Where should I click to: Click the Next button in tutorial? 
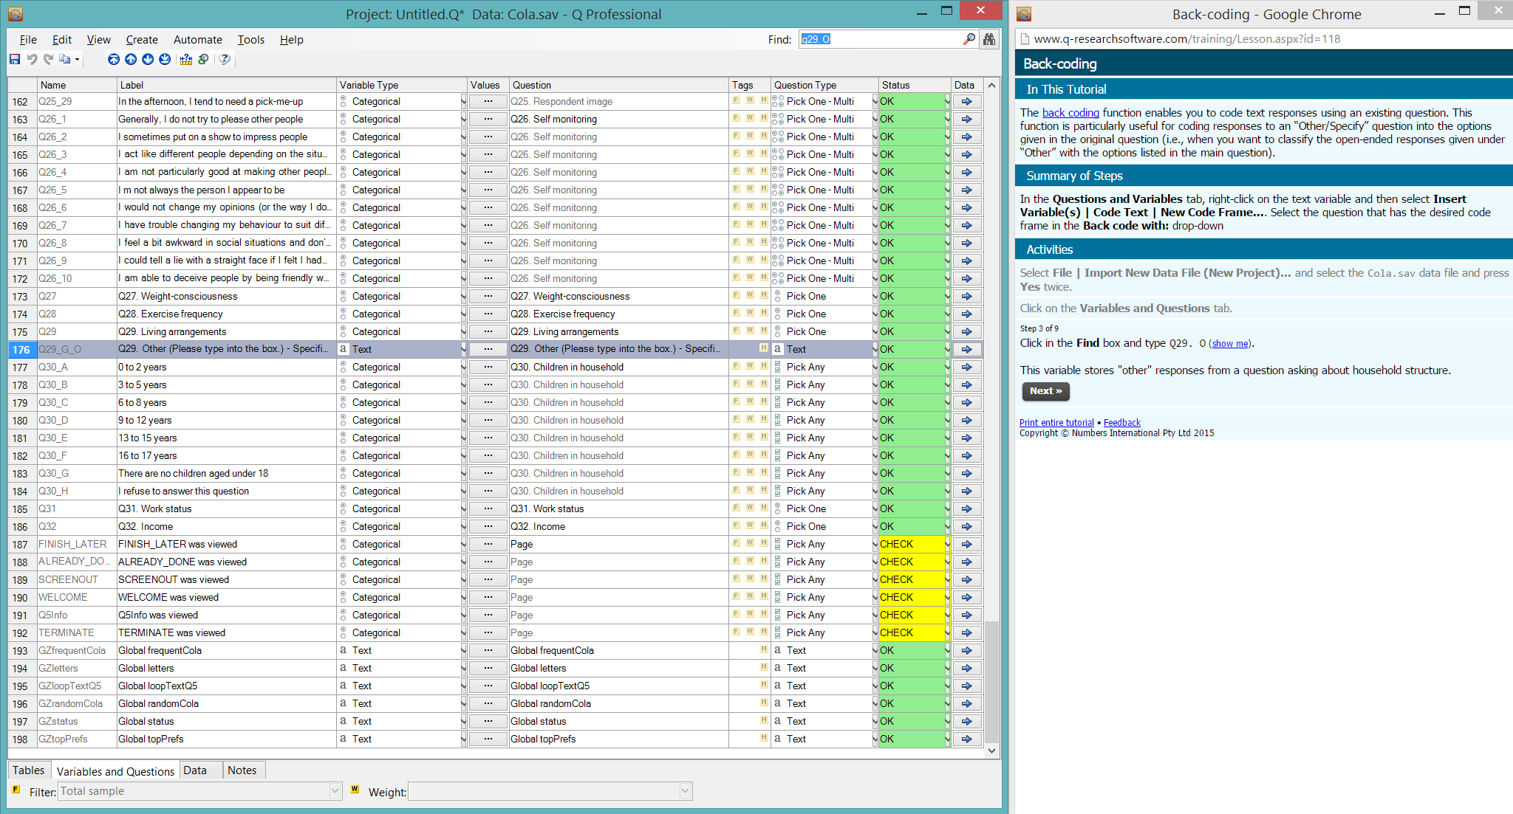(x=1045, y=391)
